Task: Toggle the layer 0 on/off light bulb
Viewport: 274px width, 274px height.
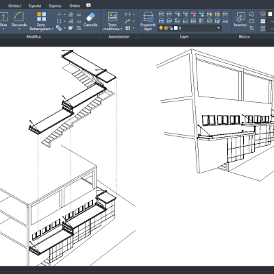Action: coord(161,28)
